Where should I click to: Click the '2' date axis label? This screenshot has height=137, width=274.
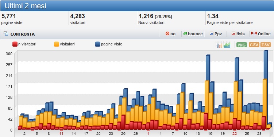[24, 134]
